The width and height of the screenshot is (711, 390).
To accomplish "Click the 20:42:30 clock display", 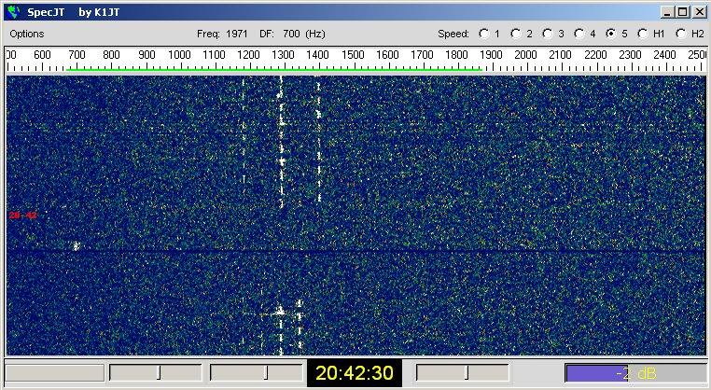I will pos(355,372).
